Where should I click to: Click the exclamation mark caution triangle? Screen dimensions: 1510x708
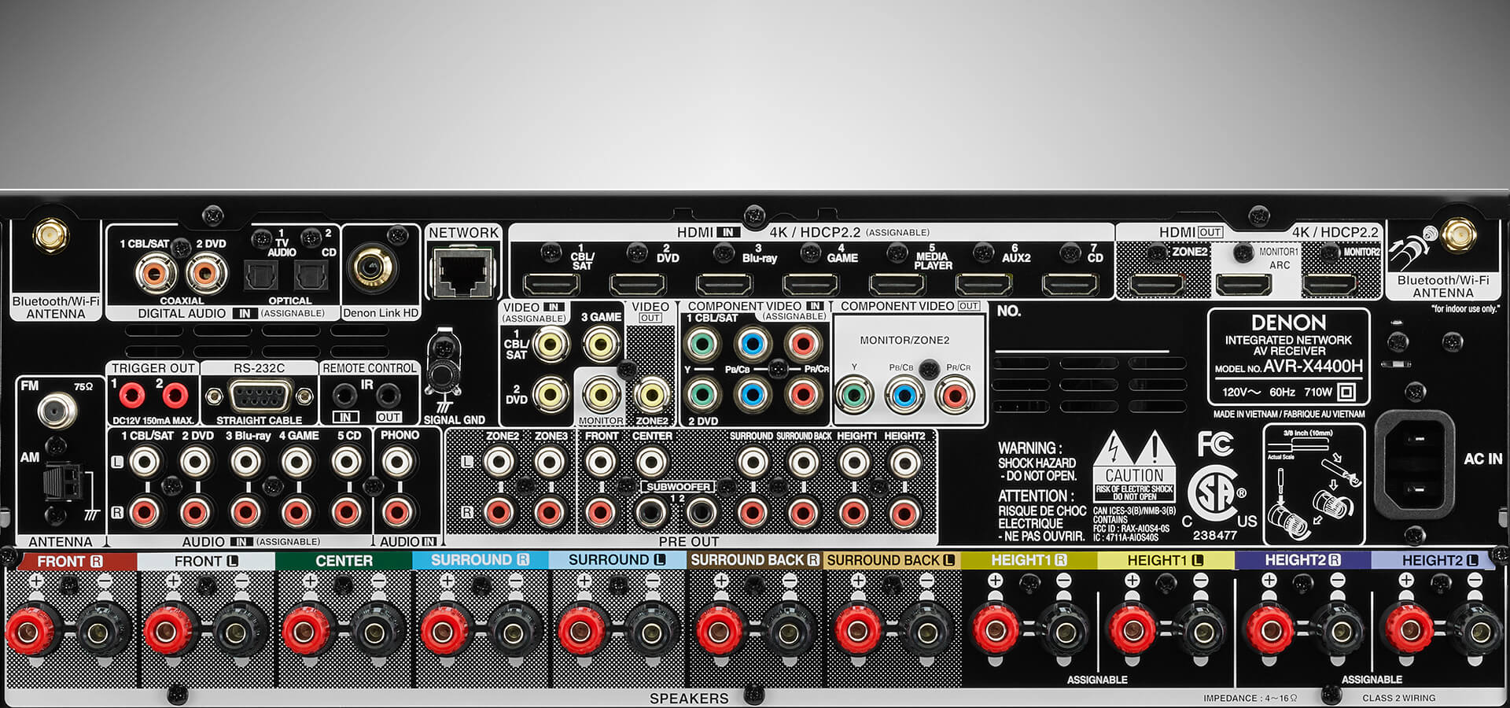1155,448
